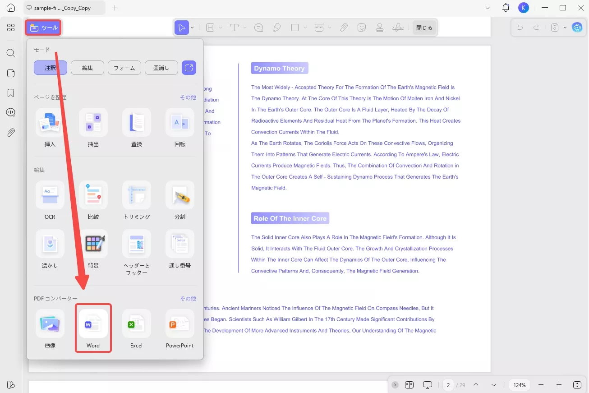The image size is (589, 393).
Task: Select the text comment tool
Action: [x=234, y=28]
